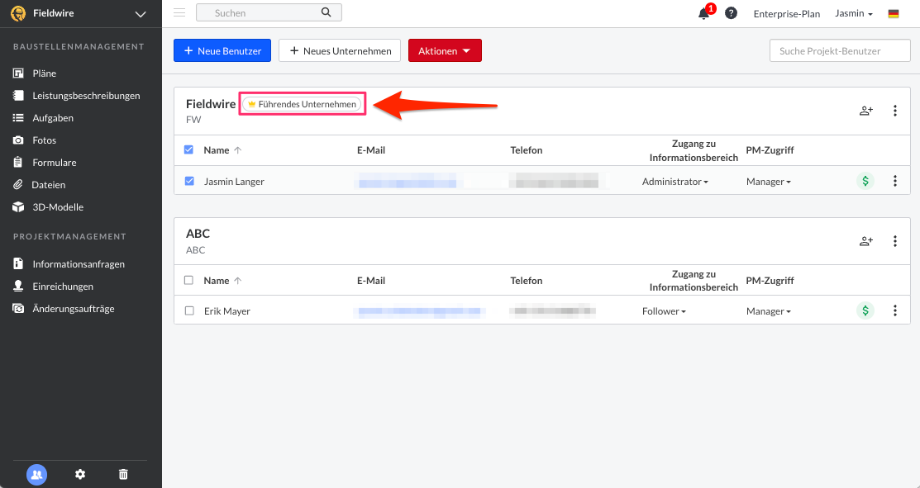This screenshot has width=920, height=488.
Task: Click the Einreichungen stamp icon
Action: click(x=18, y=286)
